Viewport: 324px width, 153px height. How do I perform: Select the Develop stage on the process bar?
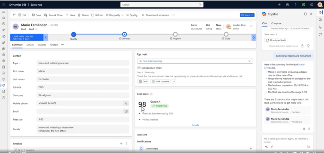[x=124, y=34]
